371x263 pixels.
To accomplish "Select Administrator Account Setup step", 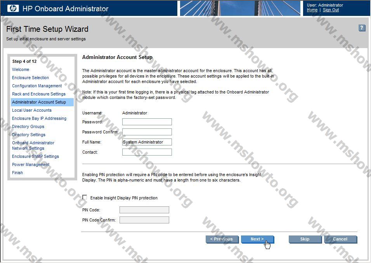I will point(42,102).
